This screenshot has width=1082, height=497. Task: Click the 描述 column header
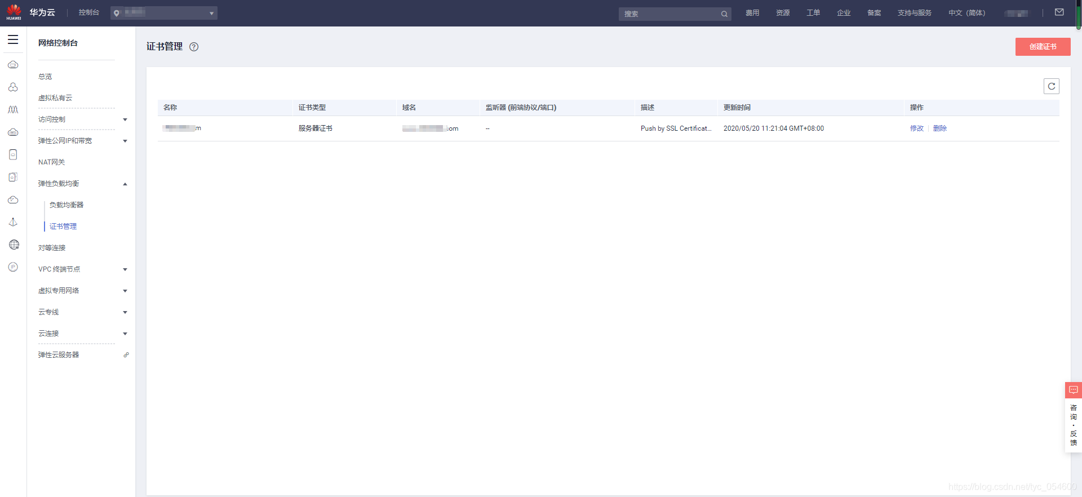pos(648,108)
